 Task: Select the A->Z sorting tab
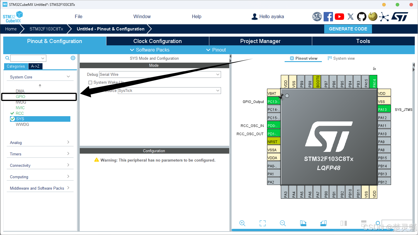(35, 66)
